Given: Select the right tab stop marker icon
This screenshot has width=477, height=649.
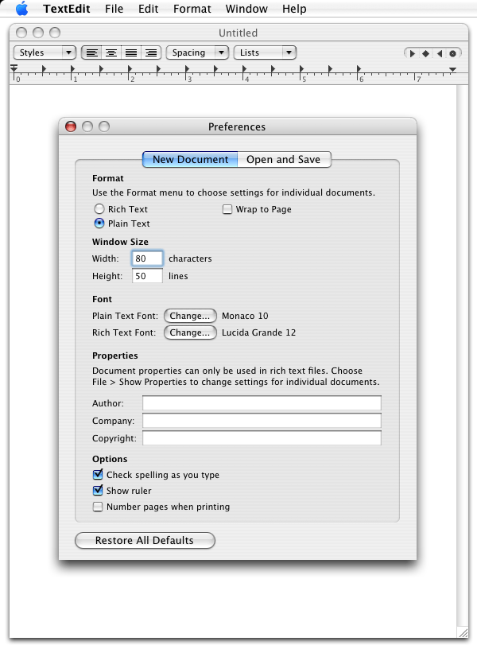Looking at the screenshot, I should 440,53.
